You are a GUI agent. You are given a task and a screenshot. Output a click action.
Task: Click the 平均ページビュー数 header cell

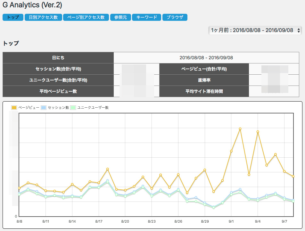click(x=58, y=91)
